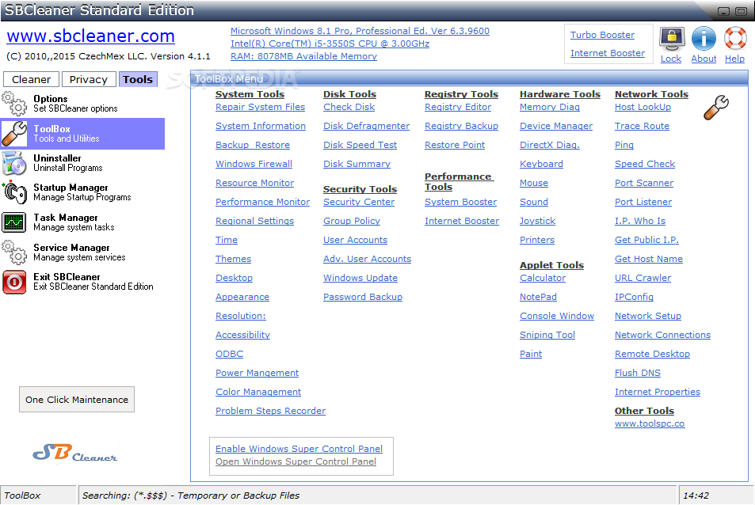Click the Startup Manager icon
This screenshot has width=755, height=505.
pyautogui.click(x=14, y=192)
